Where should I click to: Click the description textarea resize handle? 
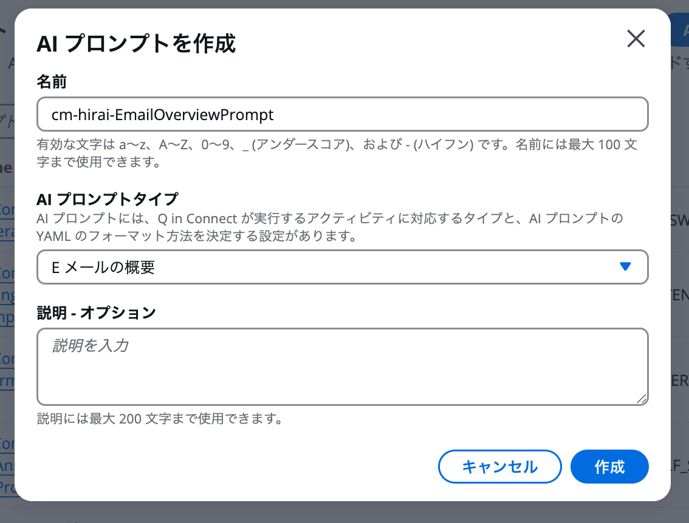642,398
